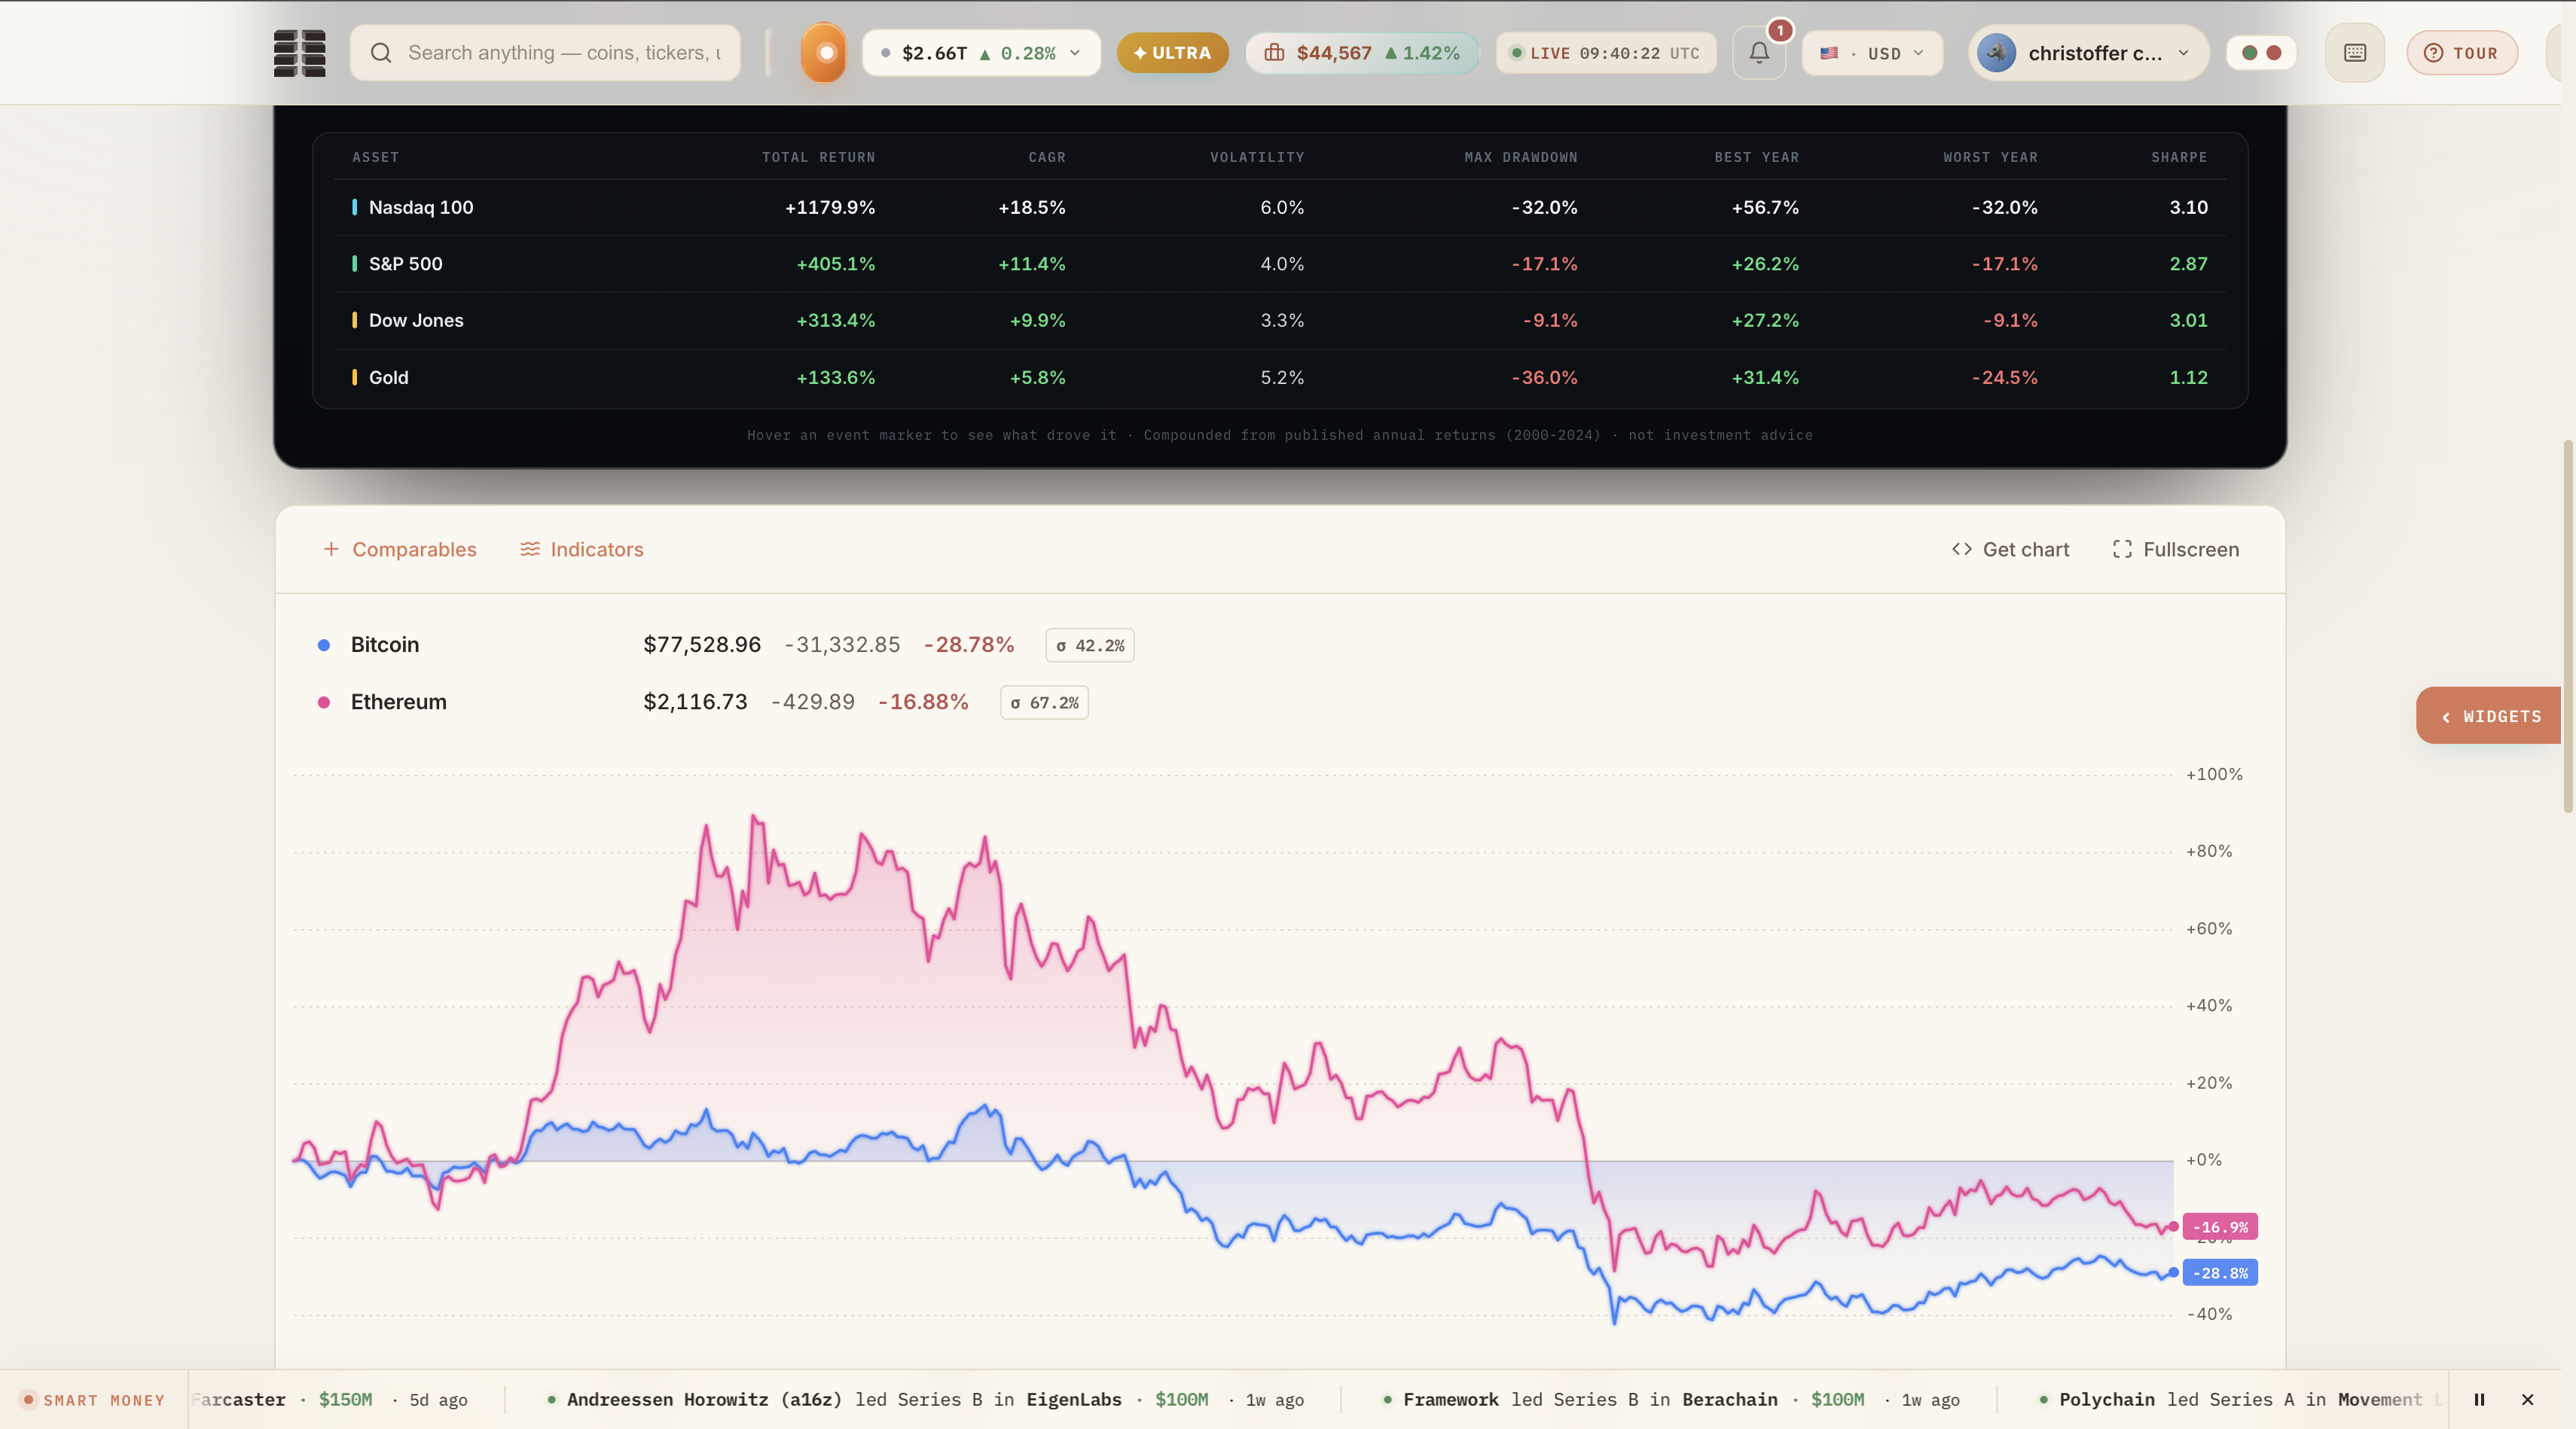Click the Indicators waves icon

point(530,550)
